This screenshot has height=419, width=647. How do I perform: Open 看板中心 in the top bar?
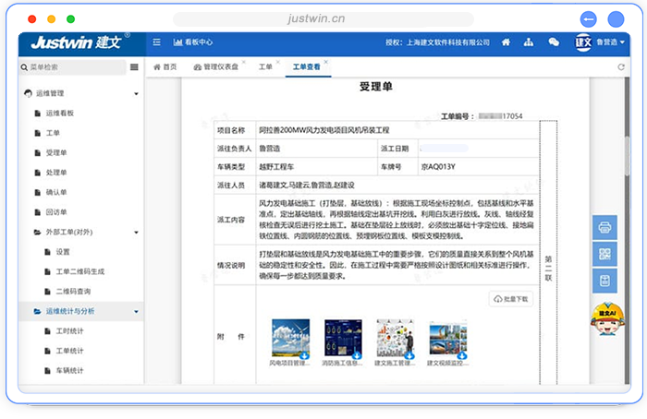pyautogui.click(x=192, y=42)
